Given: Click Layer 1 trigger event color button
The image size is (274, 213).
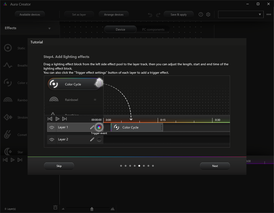Looking at the screenshot, I should point(99,127).
